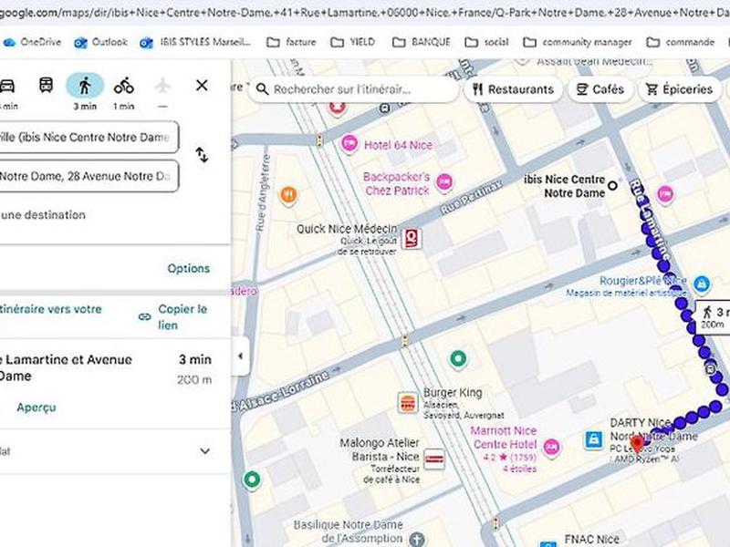Open Aperçu of the walking route
This screenshot has height=547, width=730.
[x=36, y=408]
